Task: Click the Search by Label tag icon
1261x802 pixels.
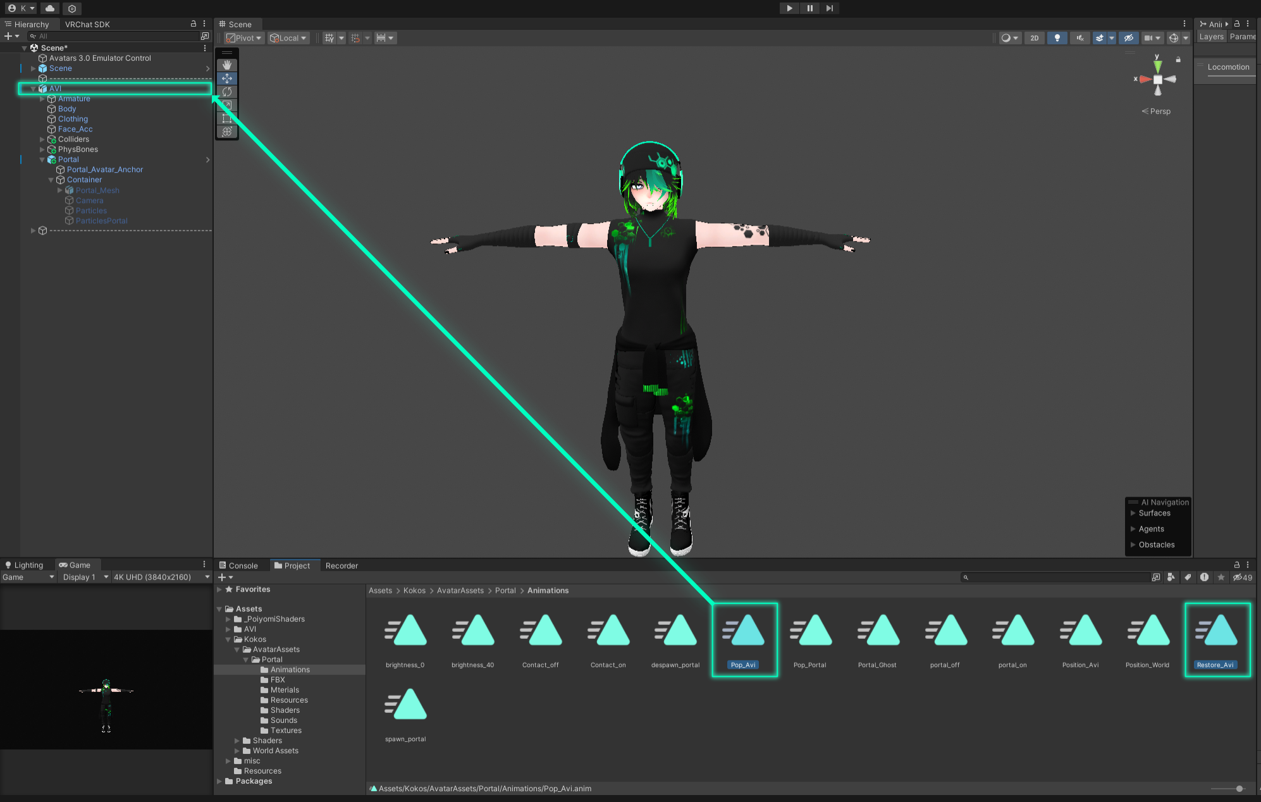Action: [x=1188, y=577]
